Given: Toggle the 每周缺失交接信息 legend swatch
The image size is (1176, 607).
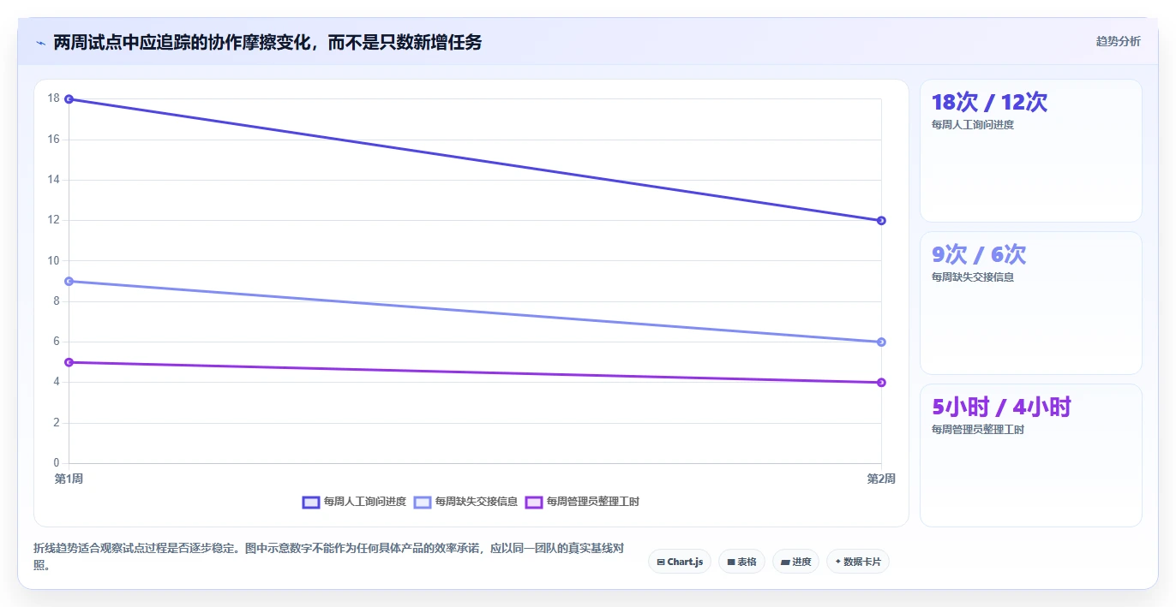Looking at the screenshot, I should pos(423,502).
